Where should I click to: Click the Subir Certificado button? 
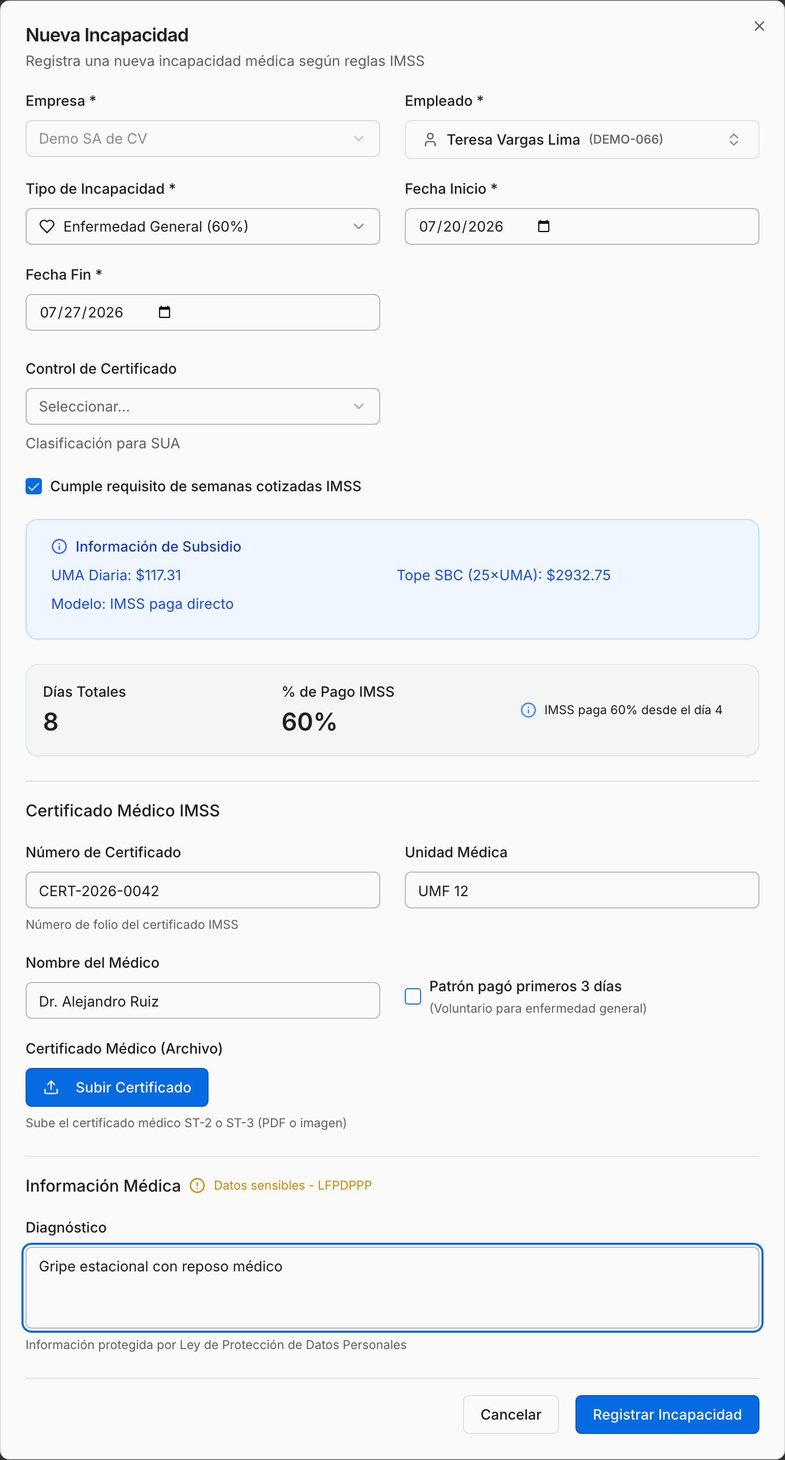pos(117,1087)
